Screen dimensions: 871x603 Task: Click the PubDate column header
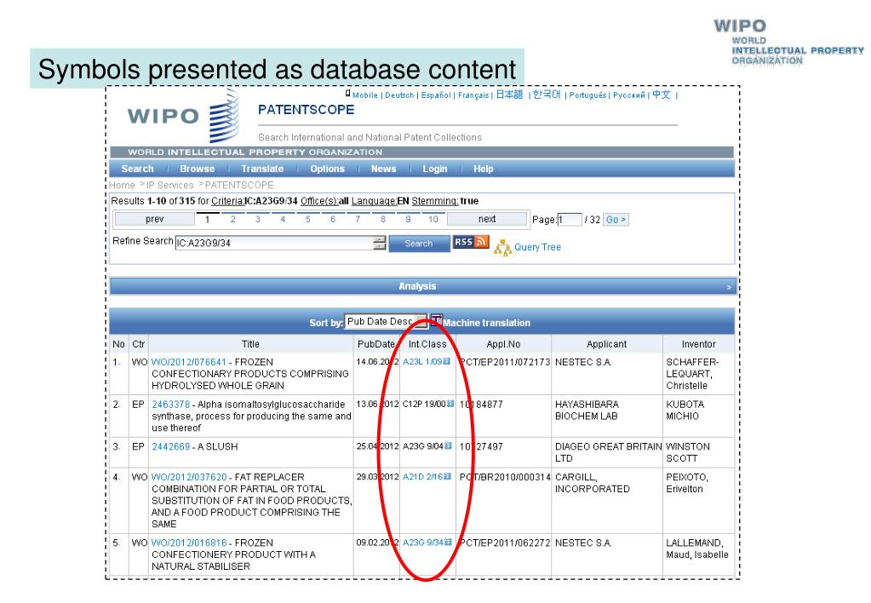376,344
